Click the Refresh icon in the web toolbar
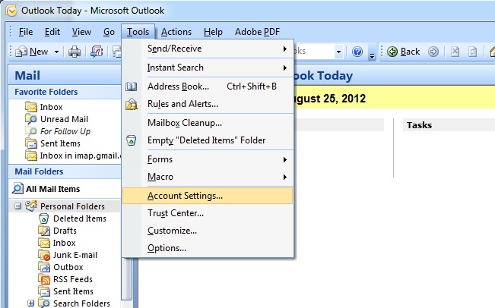Image resolution: width=495 pixels, height=308 pixels. (473, 52)
